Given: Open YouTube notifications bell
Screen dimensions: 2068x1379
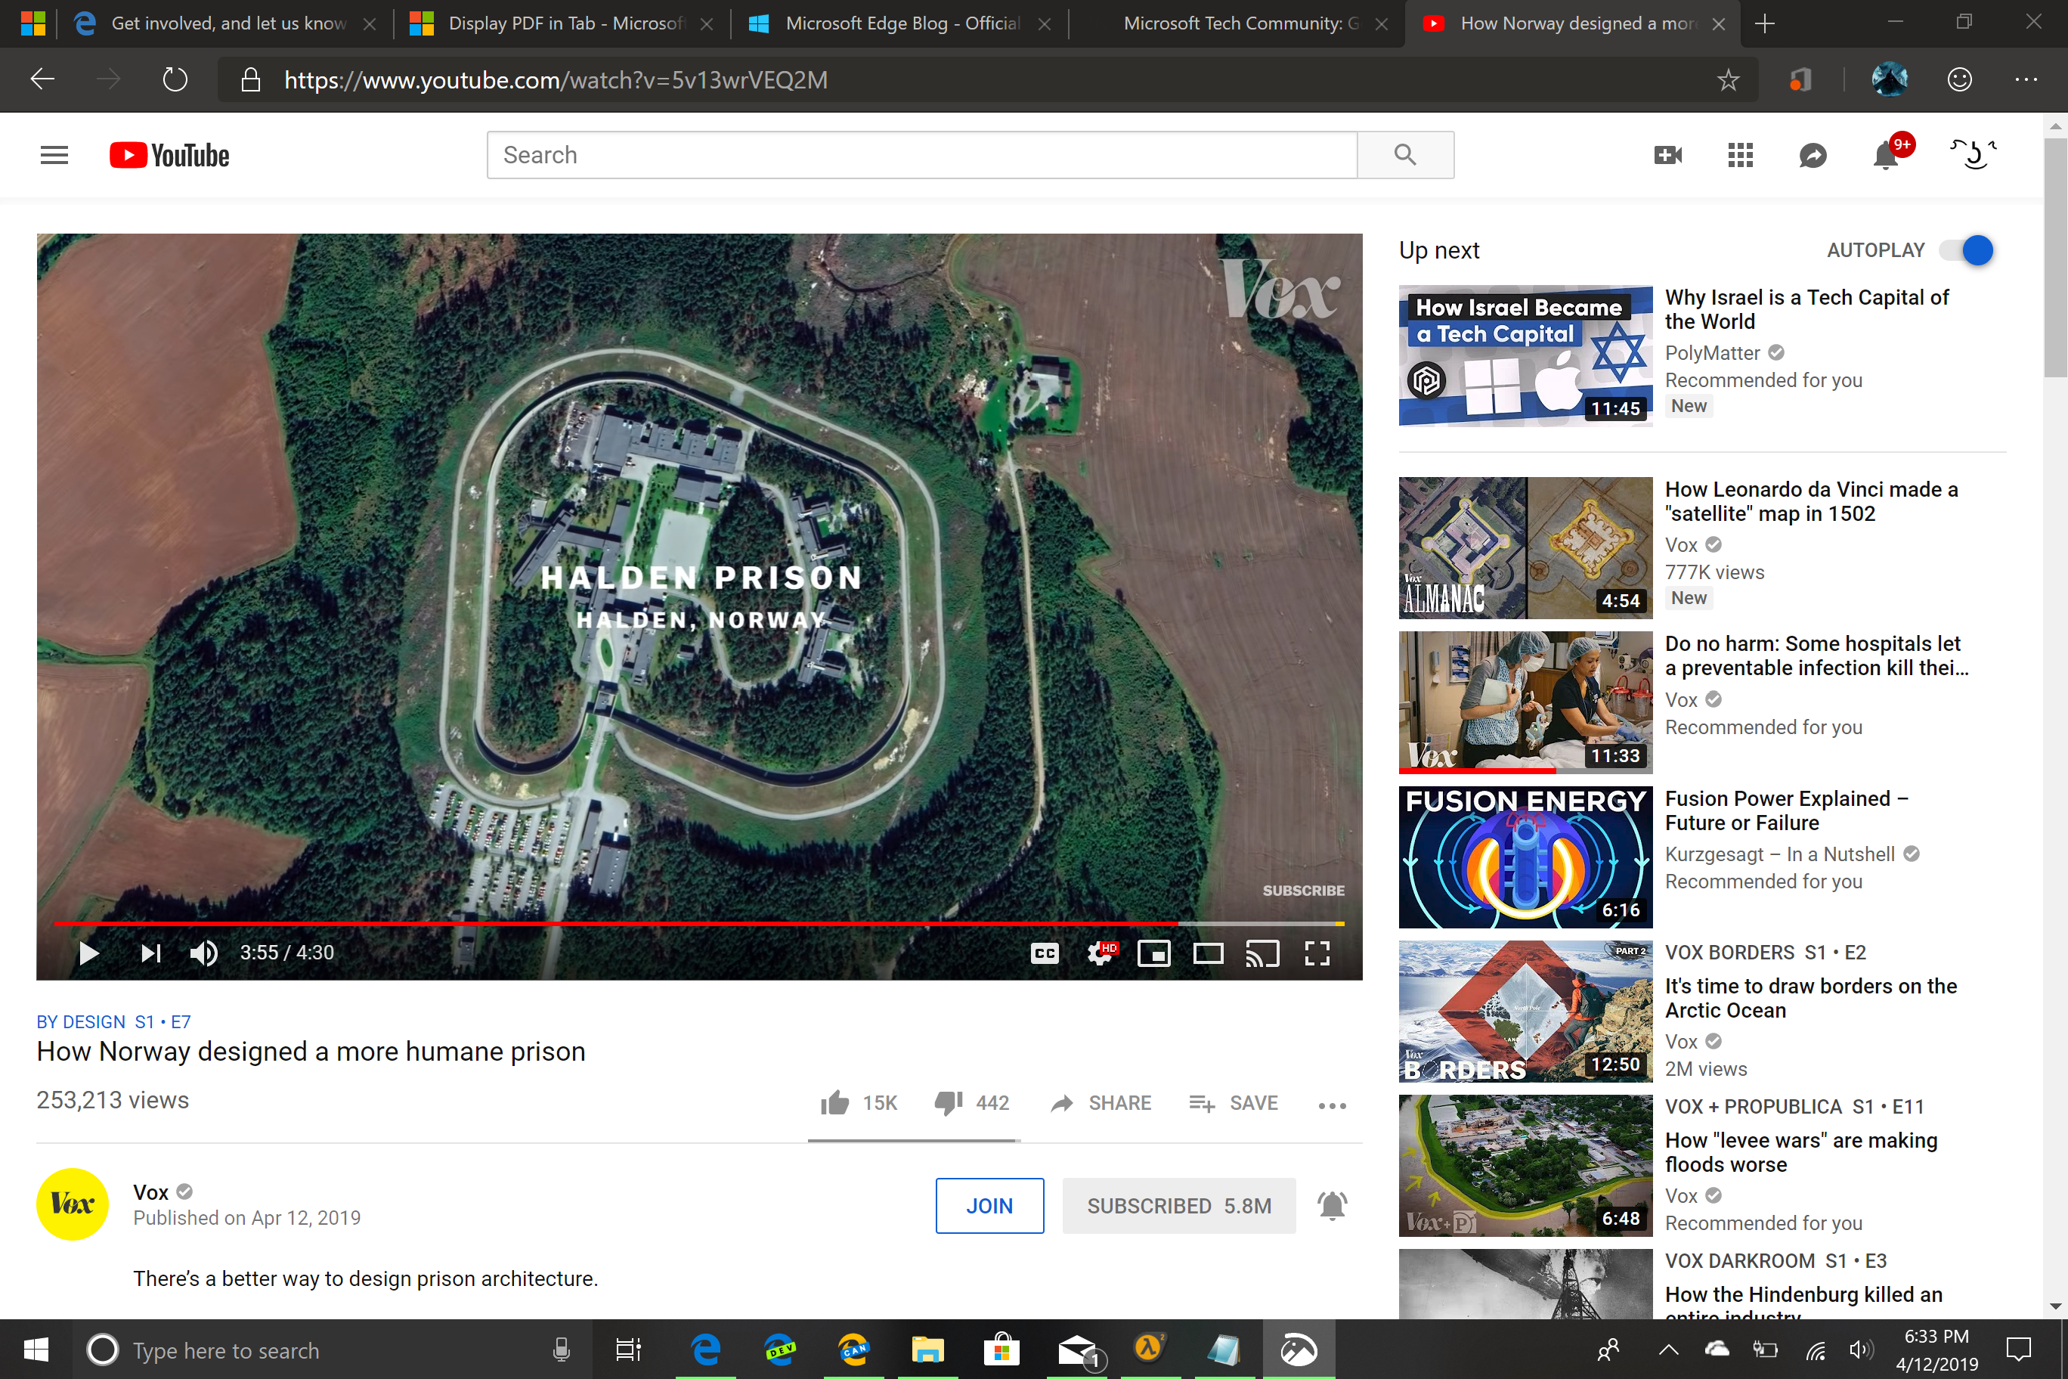Looking at the screenshot, I should (x=1886, y=156).
